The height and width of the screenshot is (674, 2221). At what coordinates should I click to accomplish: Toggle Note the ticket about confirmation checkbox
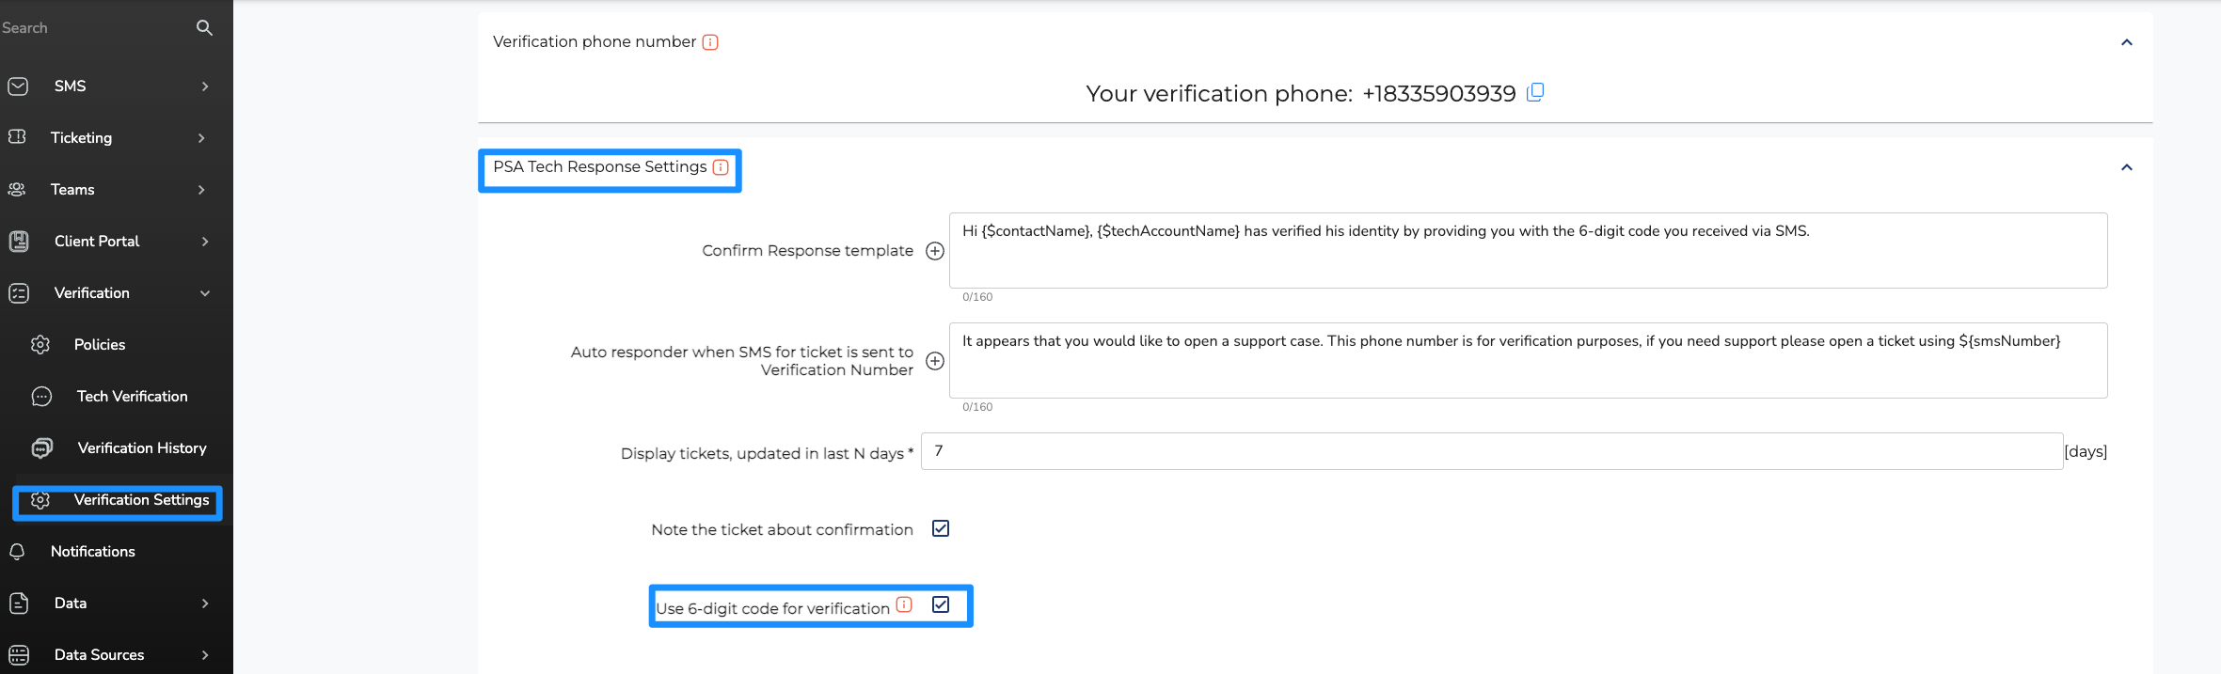tap(941, 528)
